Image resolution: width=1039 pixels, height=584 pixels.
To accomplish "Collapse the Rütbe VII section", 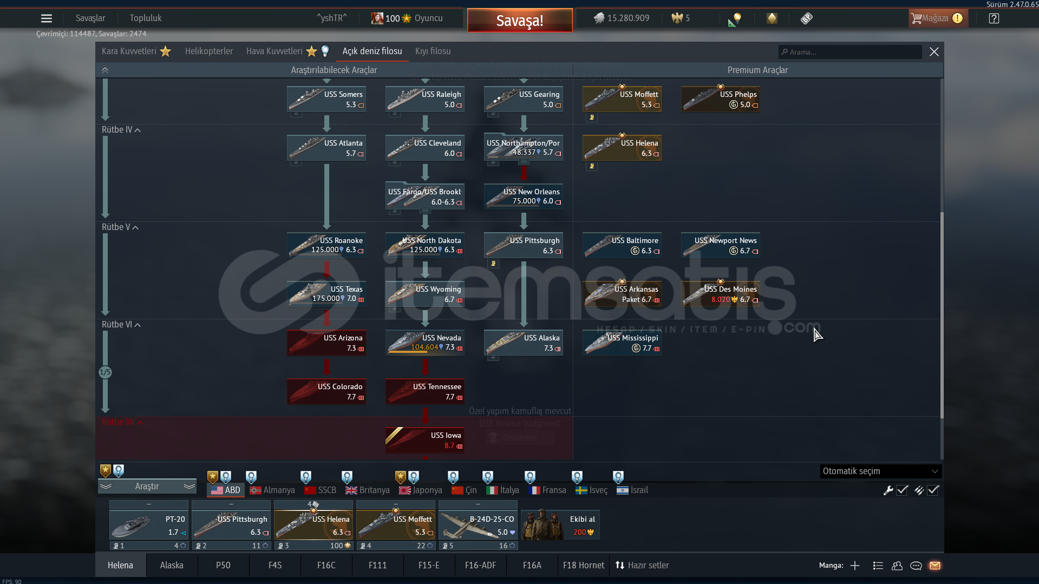I will (x=140, y=423).
